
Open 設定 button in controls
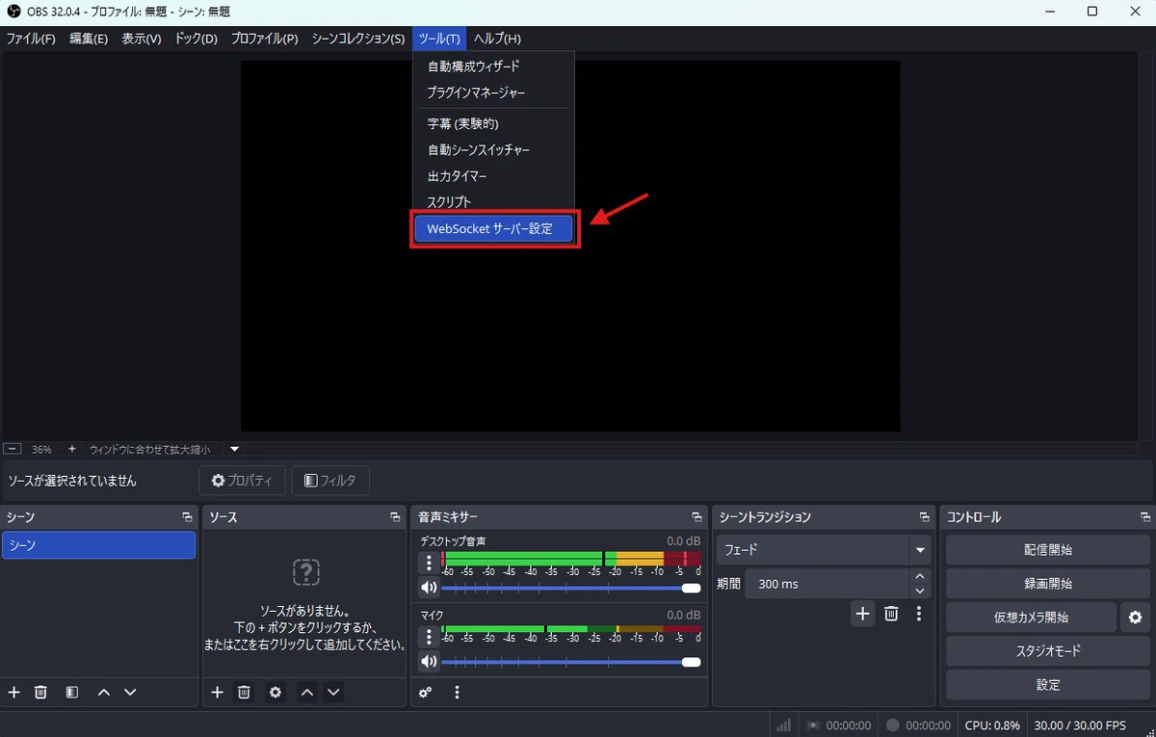(1048, 685)
